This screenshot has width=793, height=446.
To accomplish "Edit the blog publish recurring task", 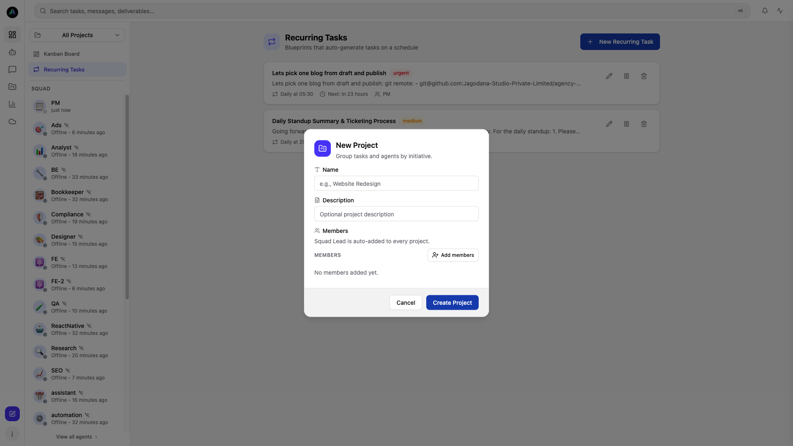I will (x=609, y=76).
